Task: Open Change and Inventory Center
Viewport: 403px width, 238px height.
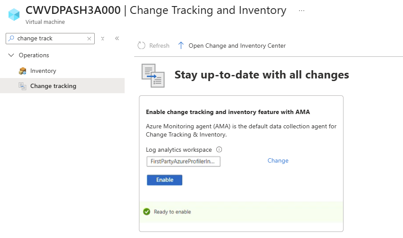Action: click(x=237, y=46)
